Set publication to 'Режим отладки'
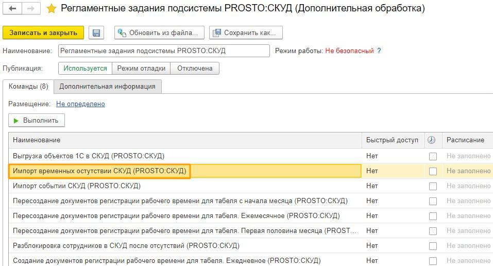Viewport: 493px width, 266px height. pos(141,69)
